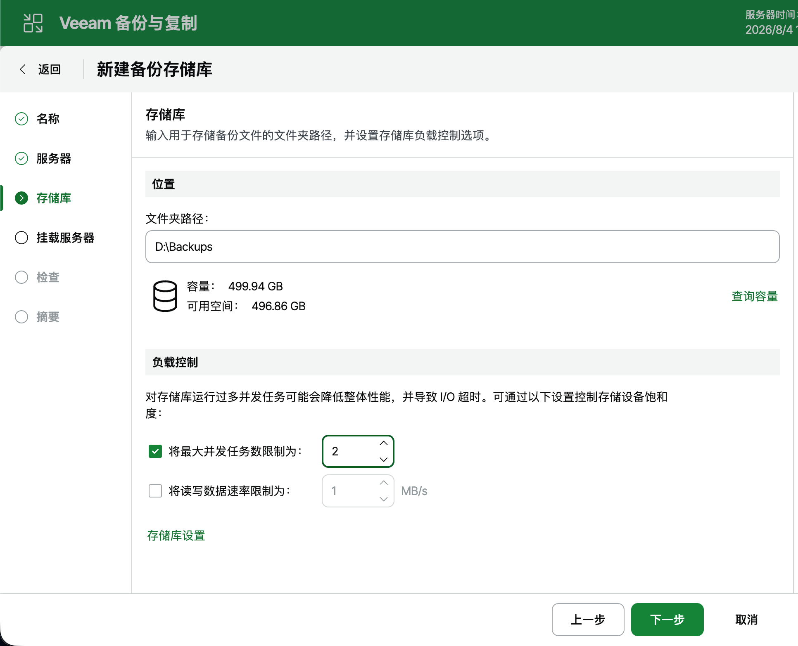798x646 pixels.
Task: Click the database disk capacity icon
Action: (x=165, y=296)
